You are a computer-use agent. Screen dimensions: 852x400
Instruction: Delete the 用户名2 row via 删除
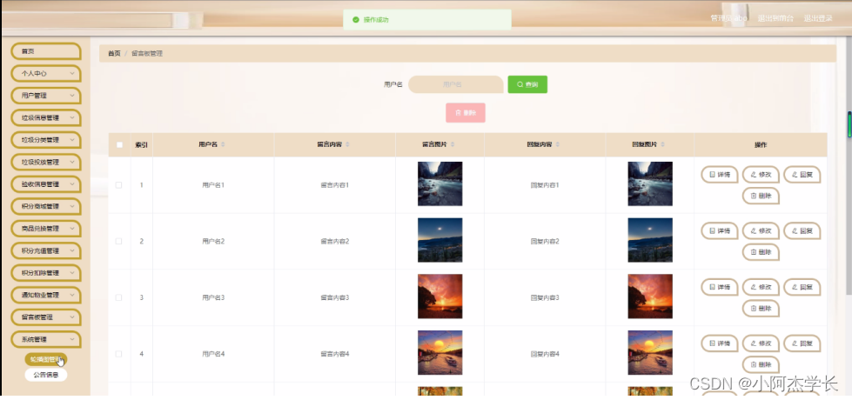761,252
